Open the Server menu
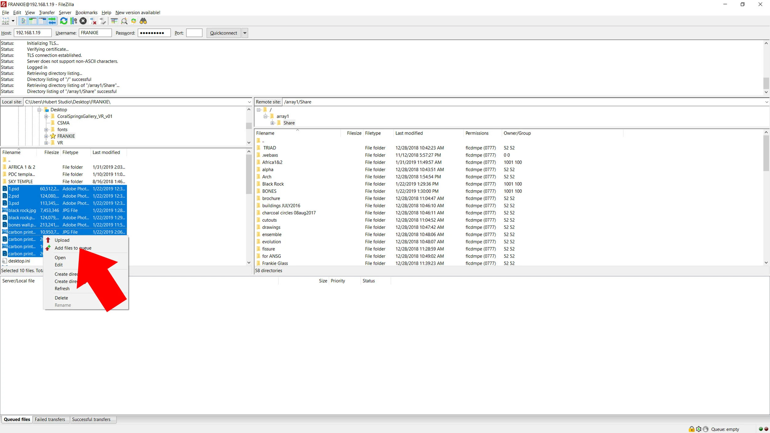This screenshot has height=433, width=770. (65, 13)
